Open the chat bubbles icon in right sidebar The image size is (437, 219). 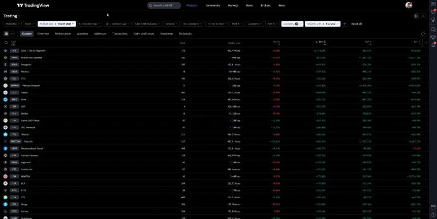[x=433, y=29]
